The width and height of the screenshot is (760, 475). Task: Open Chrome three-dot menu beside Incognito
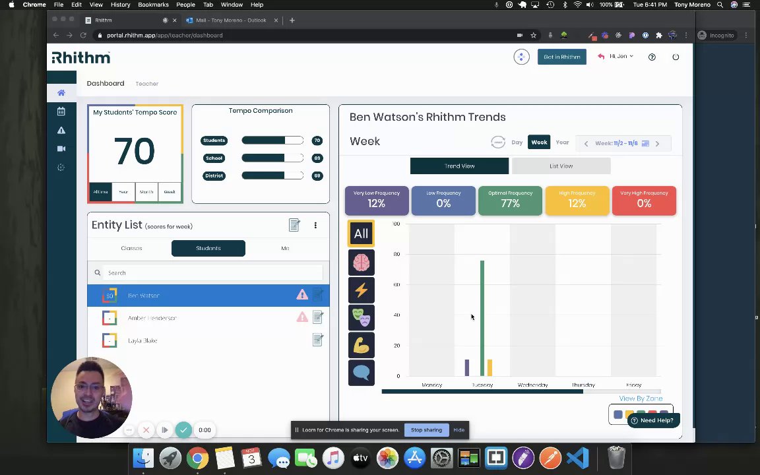pyautogui.click(x=746, y=36)
